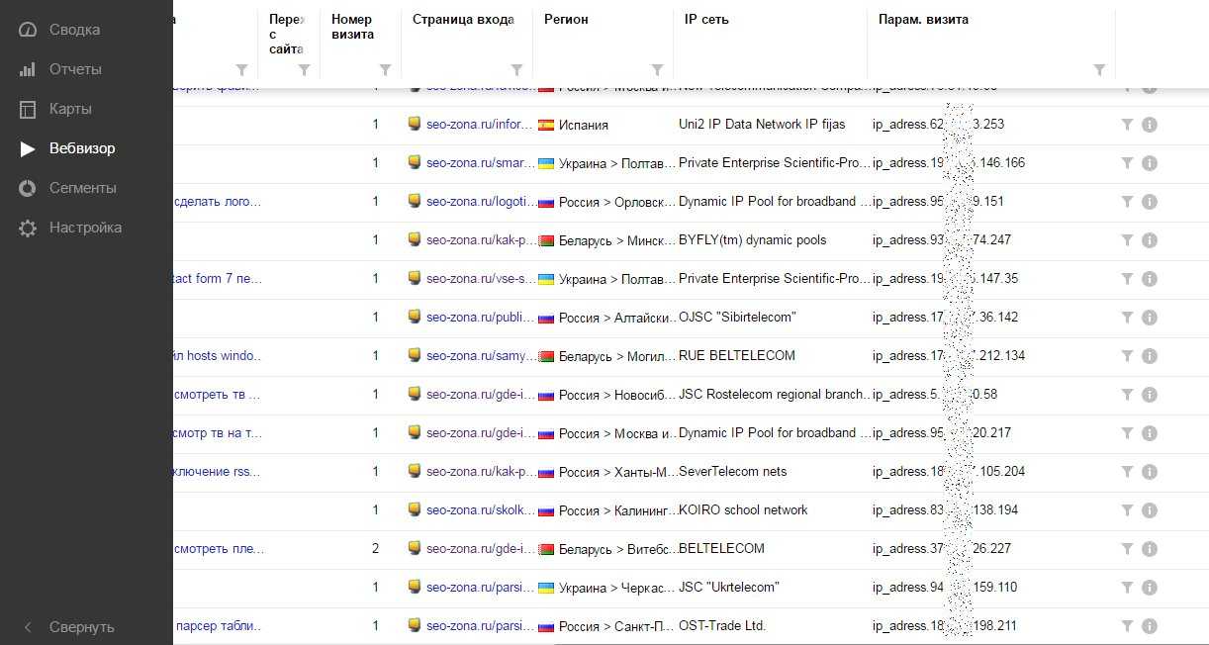Click filter icon on OJSC Sibirtelecom row
Viewport: 1209px width, 645px height.
click(1127, 318)
